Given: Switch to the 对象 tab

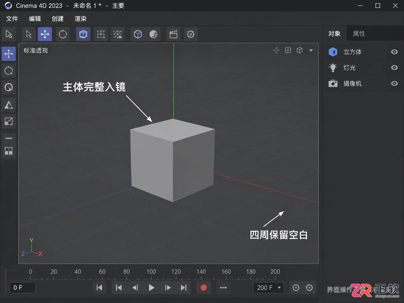Looking at the screenshot, I should [334, 34].
